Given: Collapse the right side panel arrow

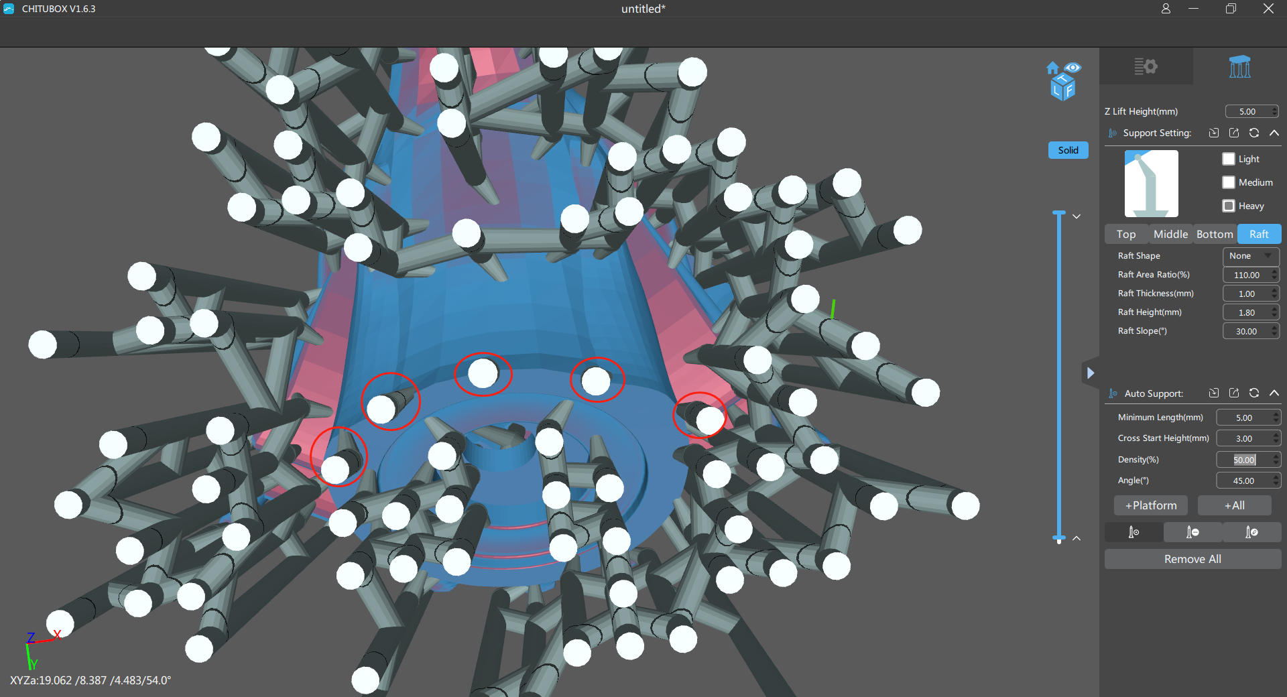Looking at the screenshot, I should tap(1091, 373).
